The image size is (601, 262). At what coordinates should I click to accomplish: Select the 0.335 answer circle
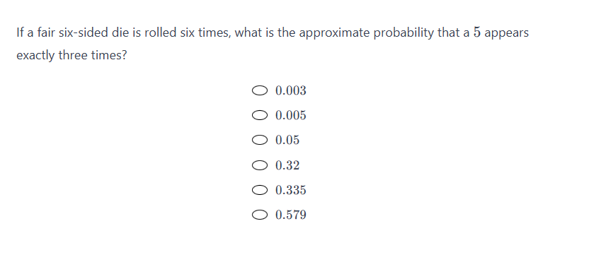[260, 190]
